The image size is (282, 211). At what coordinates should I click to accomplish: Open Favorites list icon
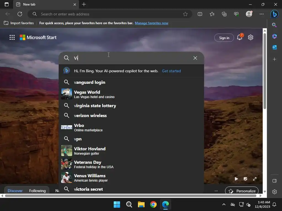point(212,14)
